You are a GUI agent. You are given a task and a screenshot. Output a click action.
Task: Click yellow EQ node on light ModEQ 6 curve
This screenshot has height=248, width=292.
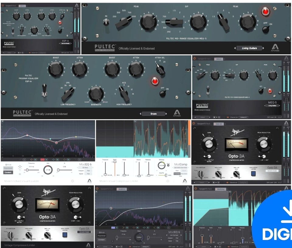76,137
